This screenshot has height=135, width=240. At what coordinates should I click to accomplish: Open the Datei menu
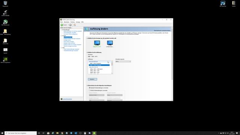[x=61, y=22]
